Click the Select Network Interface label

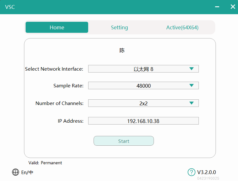click(x=54, y=69)
